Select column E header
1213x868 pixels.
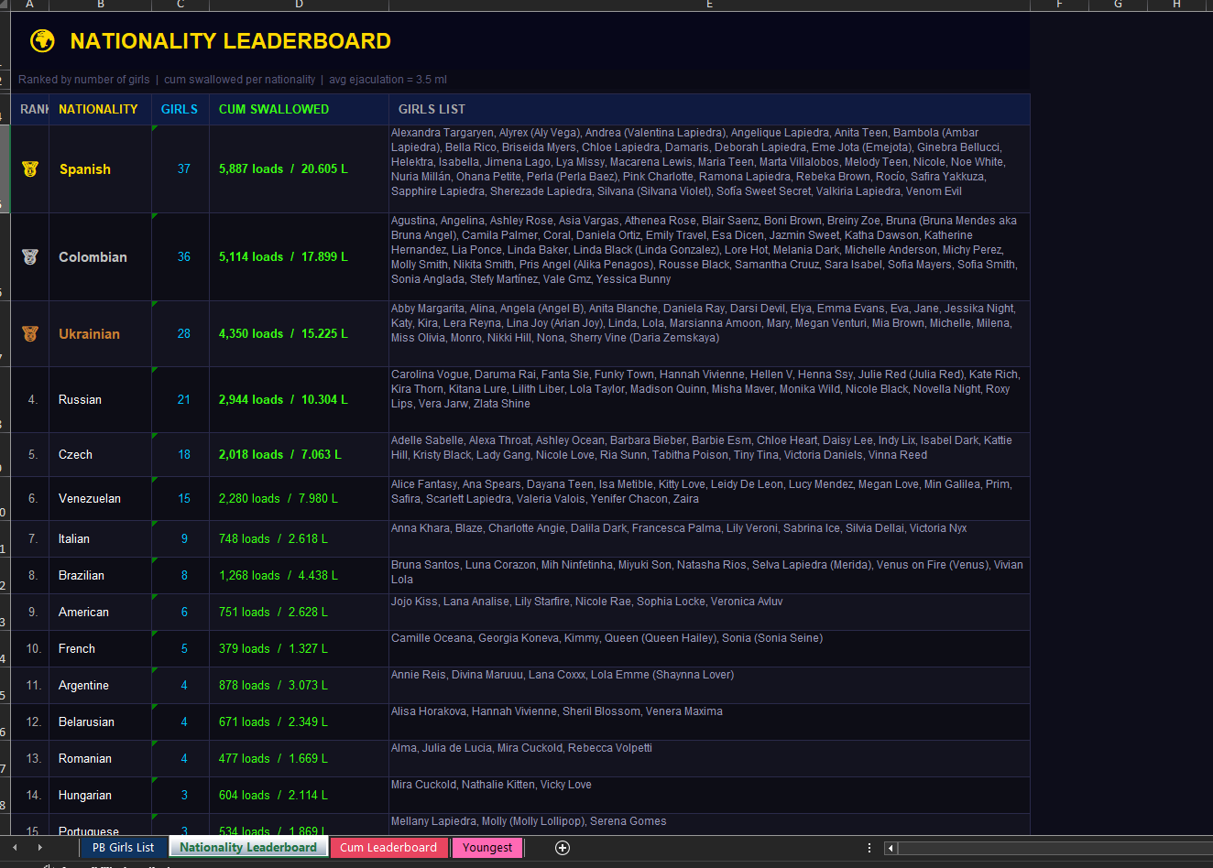[709, 5]
